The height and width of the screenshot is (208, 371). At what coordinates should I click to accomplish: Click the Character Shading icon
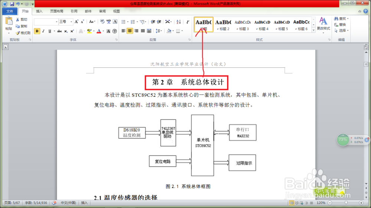click(108, 31)
